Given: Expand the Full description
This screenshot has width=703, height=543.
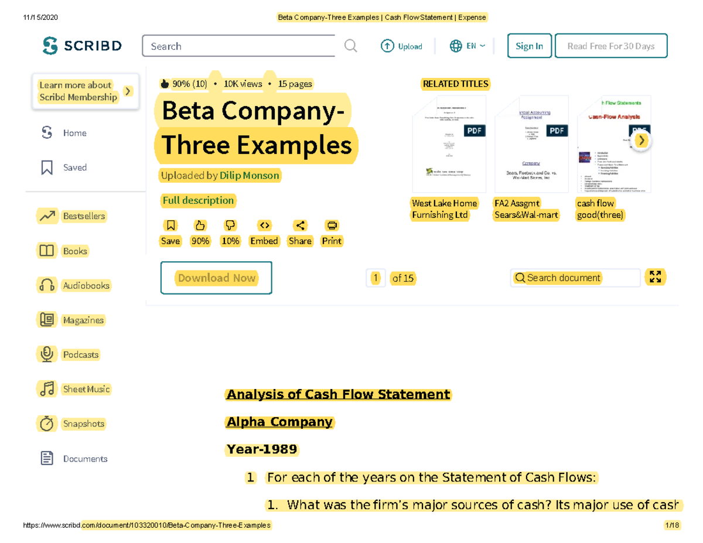Looking at the screenshot, I should 198,200.
